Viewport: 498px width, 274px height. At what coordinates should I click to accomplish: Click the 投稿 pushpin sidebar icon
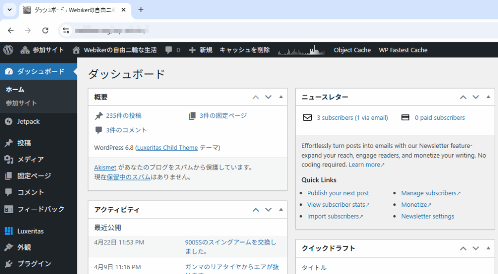coord(9,143)
